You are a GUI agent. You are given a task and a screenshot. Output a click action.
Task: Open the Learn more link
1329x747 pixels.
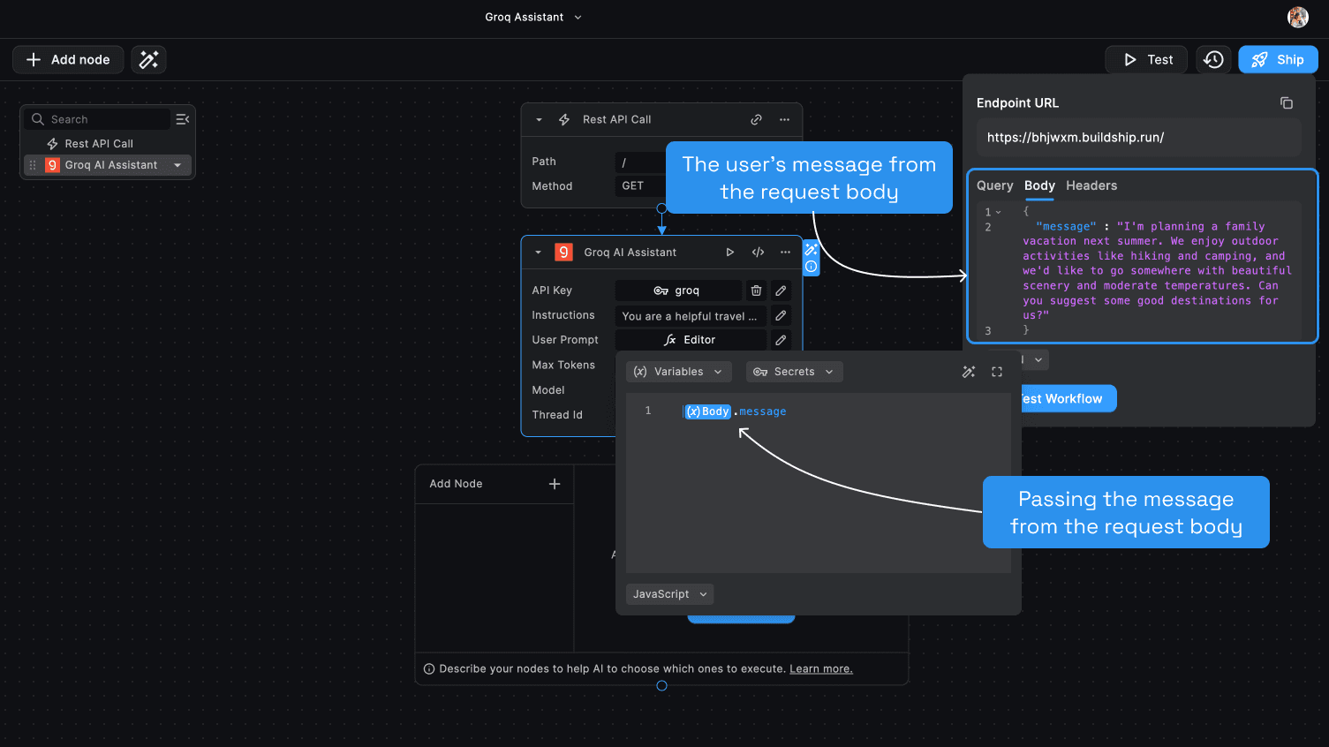coord(820,669)
